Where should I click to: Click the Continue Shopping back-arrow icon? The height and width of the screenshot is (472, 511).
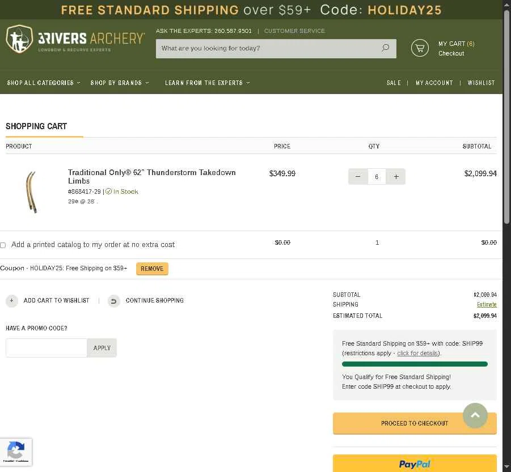tap(114, 301)
